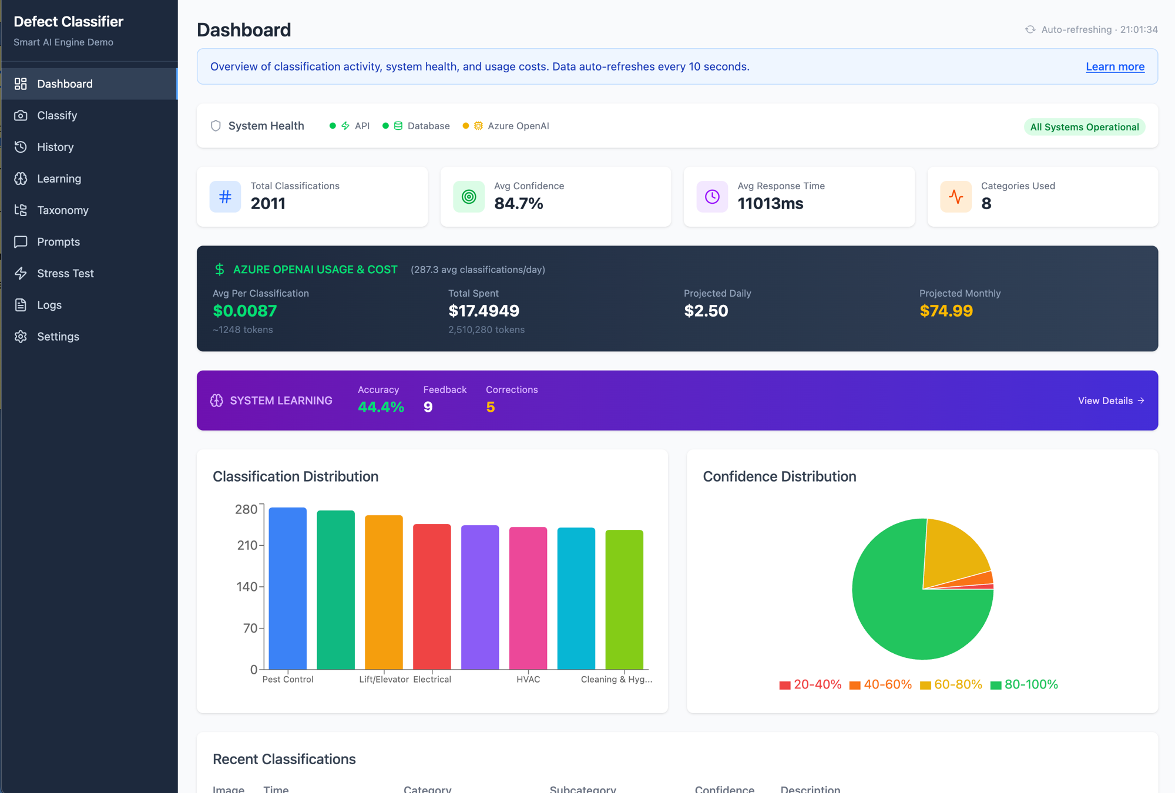Click the Classify camera icon
This screenshot has width=1175, height=793.
click(21, 116)
